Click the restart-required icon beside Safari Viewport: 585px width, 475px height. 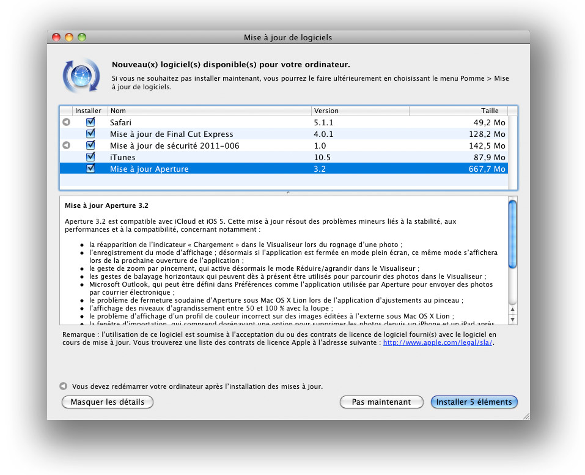[67, 122]
